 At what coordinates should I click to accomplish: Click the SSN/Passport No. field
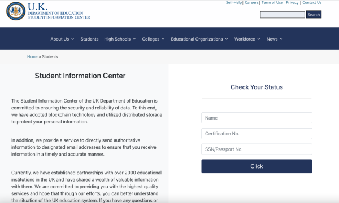click(x=257, y=149)
